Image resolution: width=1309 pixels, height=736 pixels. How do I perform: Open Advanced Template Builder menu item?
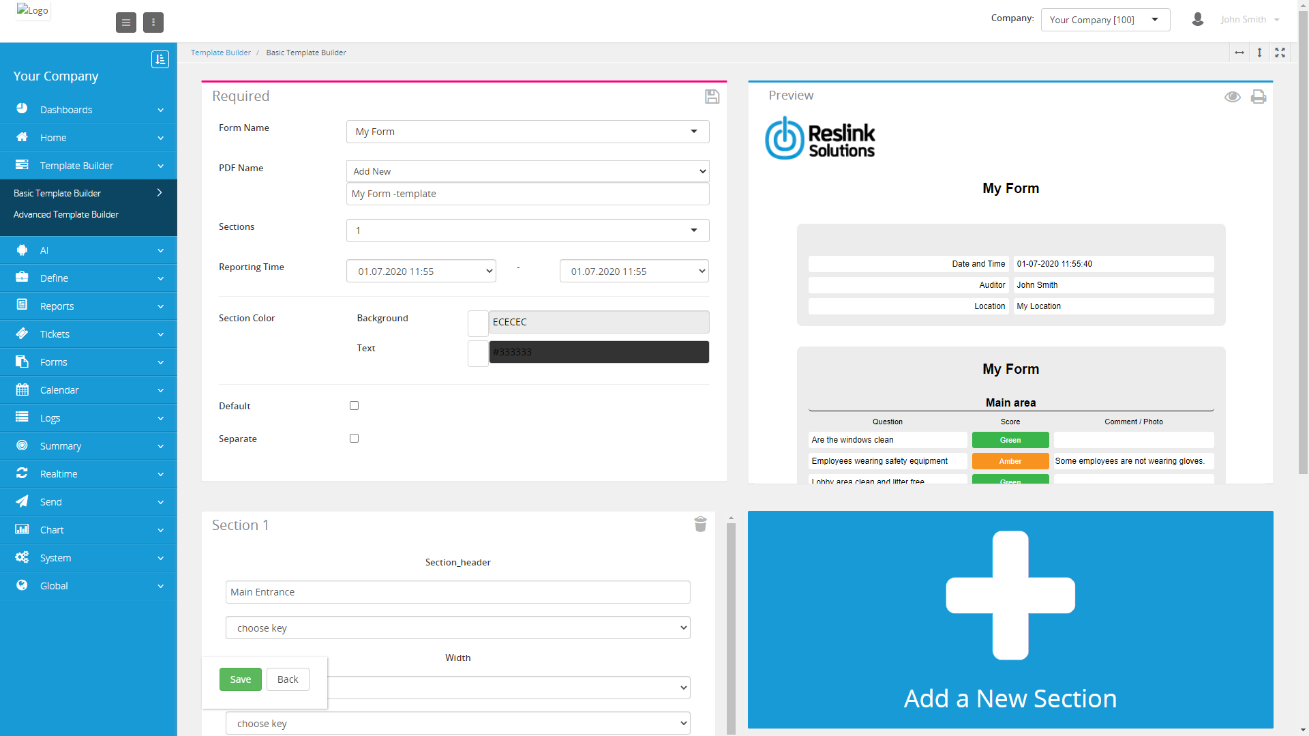66,215
